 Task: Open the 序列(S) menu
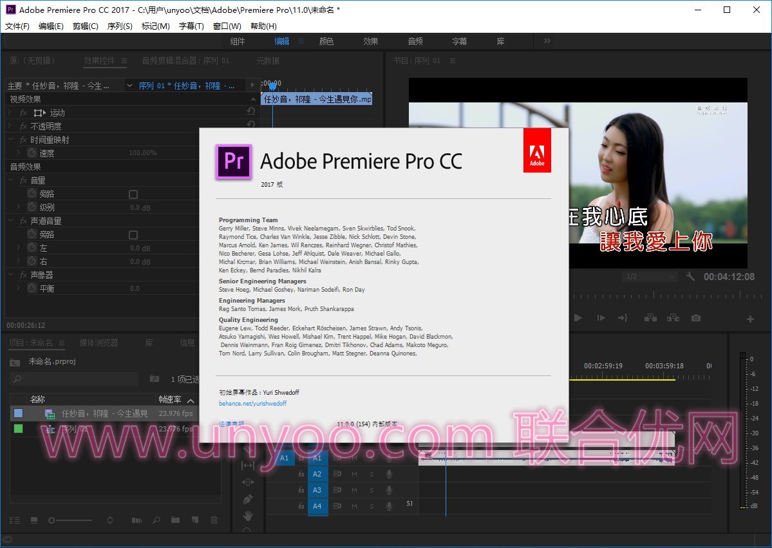coord(120,26)
